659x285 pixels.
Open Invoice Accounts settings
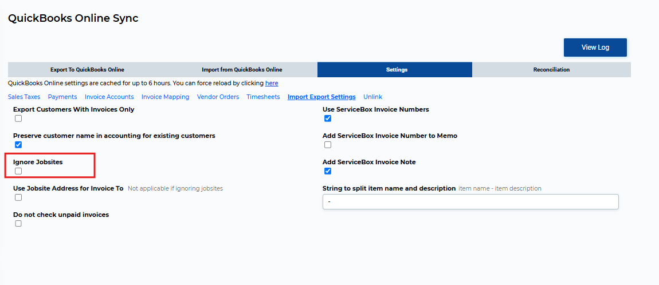109,97
